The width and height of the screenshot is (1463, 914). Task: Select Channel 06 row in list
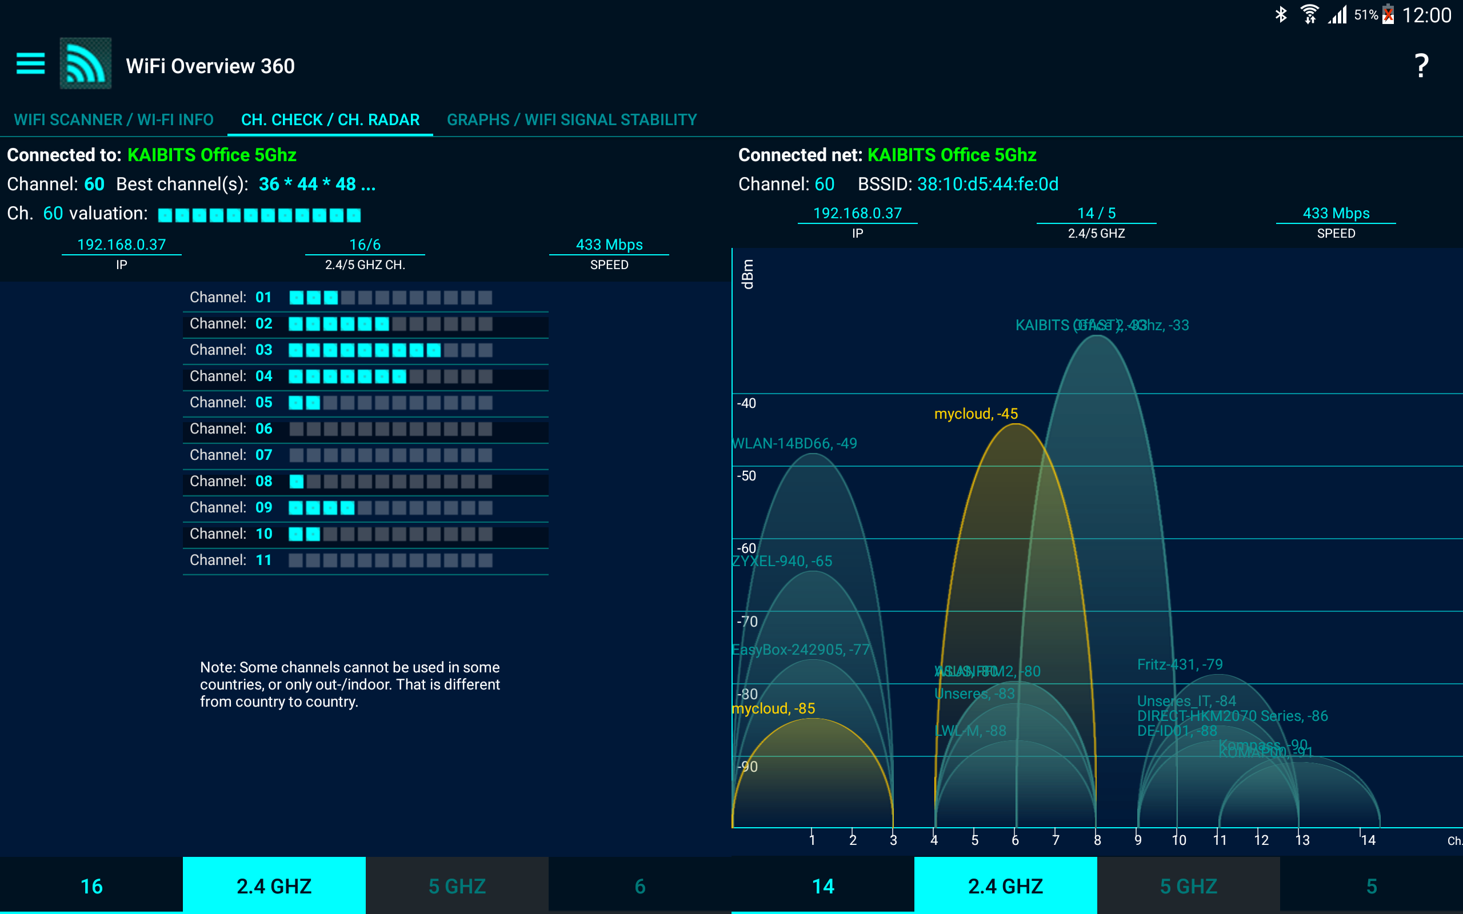click(365, 428)
